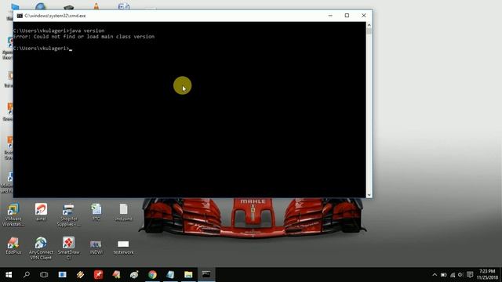Open the Shop for Supplies desktop shortcut
The width and height of the screenshot is (502, 282).
pyautogui.click(x=68, y=215)
